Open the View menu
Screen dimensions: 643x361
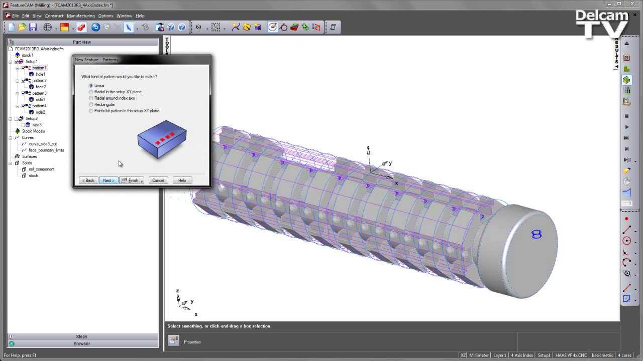click(x=37, y=16)
